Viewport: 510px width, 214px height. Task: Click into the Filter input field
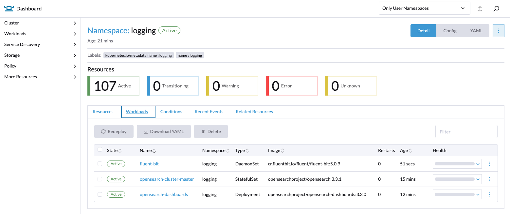pyautogui.click(x=466, y=131)
